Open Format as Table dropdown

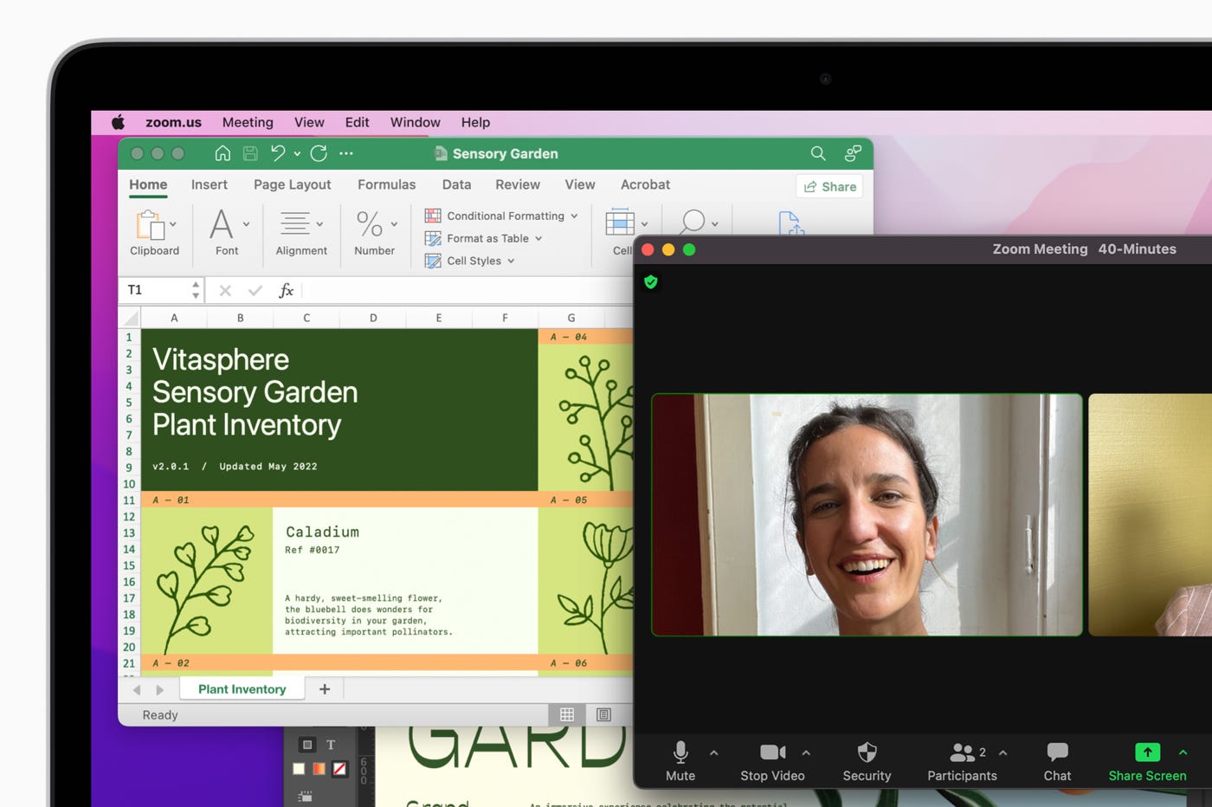pos(484,238)
